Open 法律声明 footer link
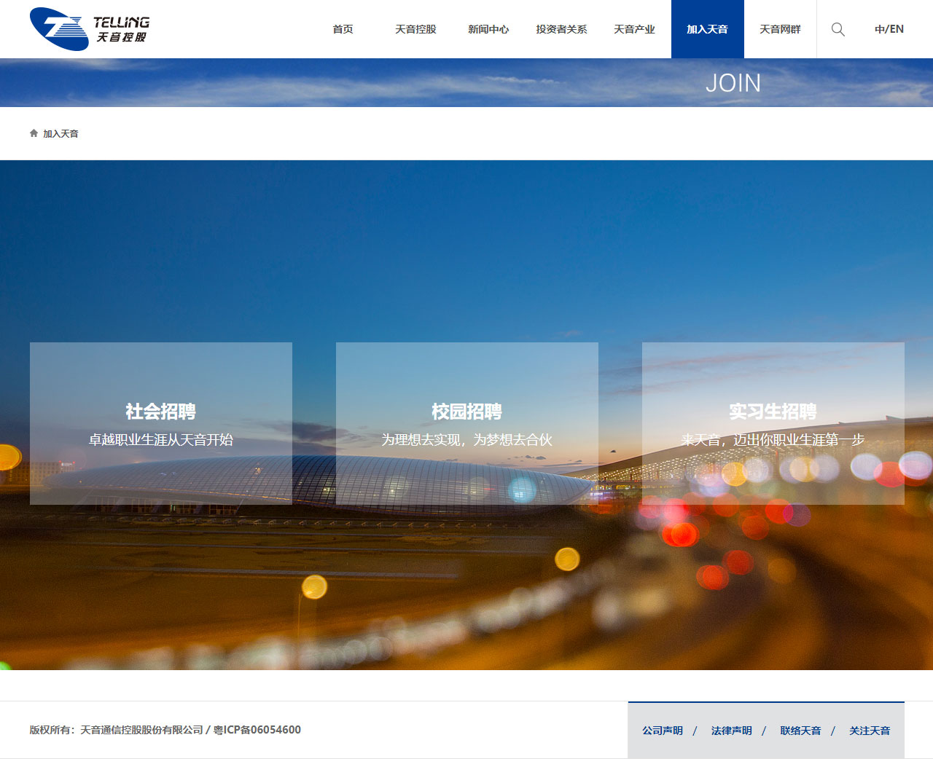 coord(731,731)
